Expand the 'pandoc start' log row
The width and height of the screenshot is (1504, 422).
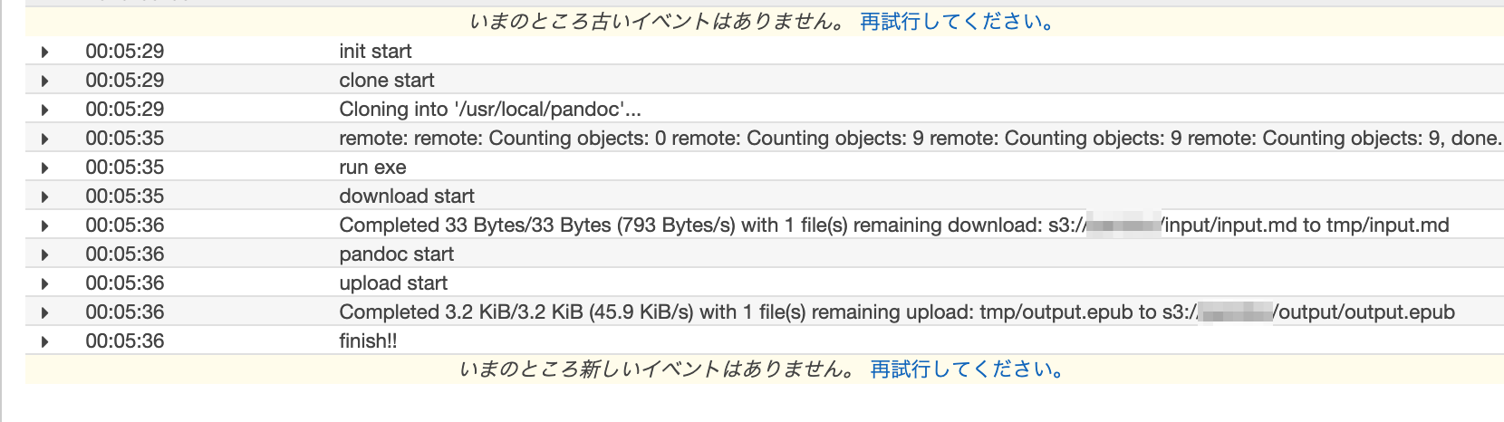tap(44, 254)
